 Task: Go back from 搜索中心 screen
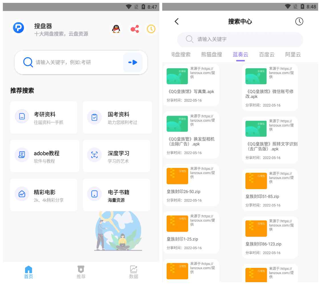(177, 21)
